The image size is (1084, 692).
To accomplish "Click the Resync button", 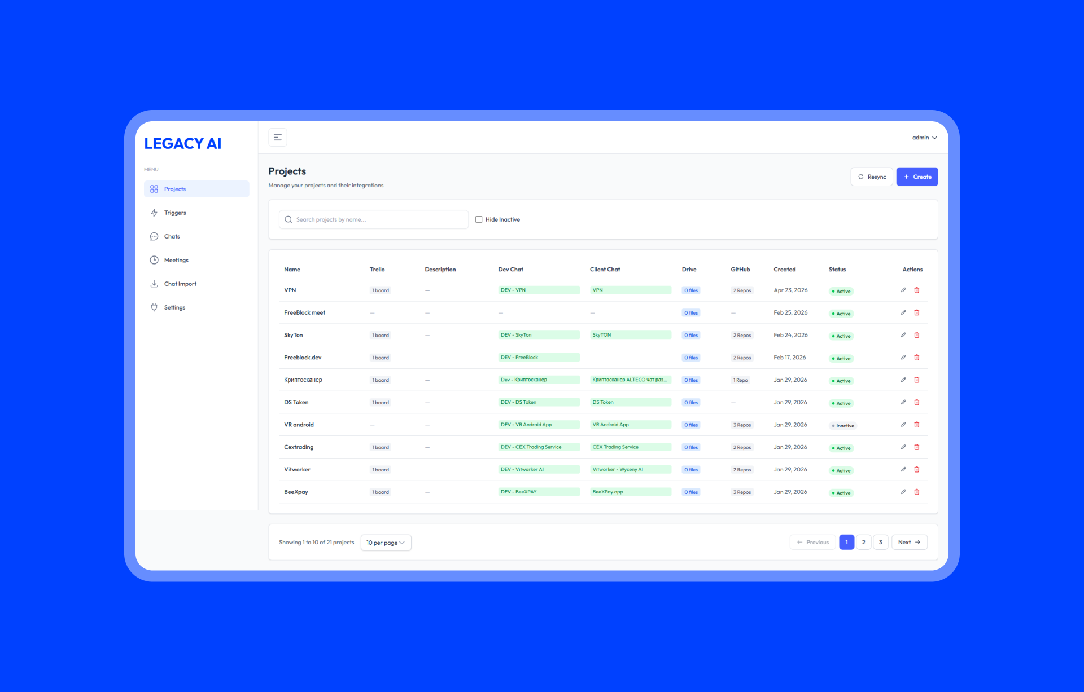I will coord(872,177).
